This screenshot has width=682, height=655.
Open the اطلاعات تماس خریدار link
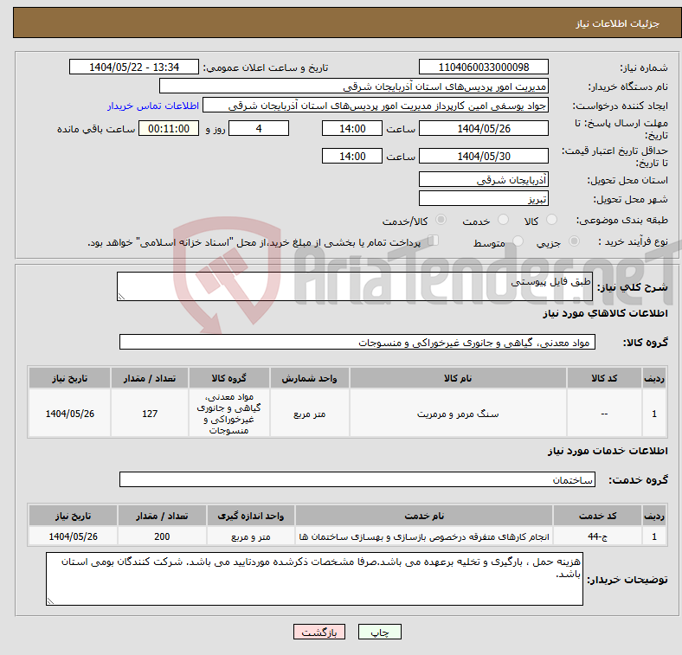click(153, 106)
